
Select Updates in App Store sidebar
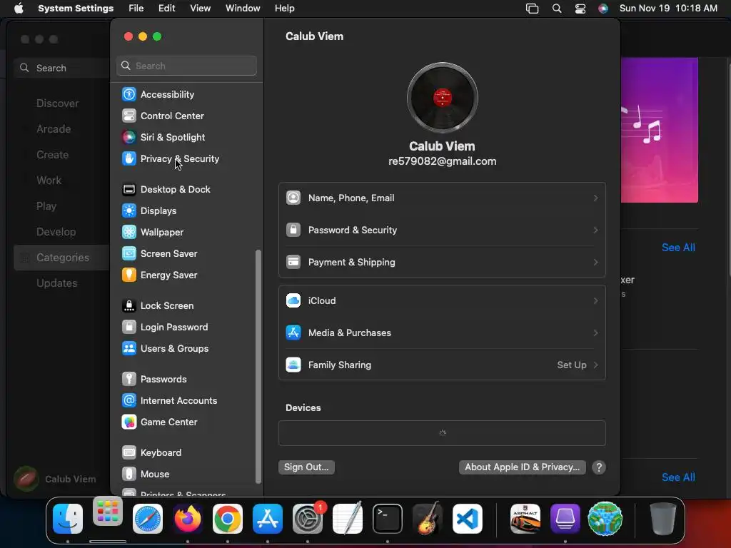pos(57,283)
